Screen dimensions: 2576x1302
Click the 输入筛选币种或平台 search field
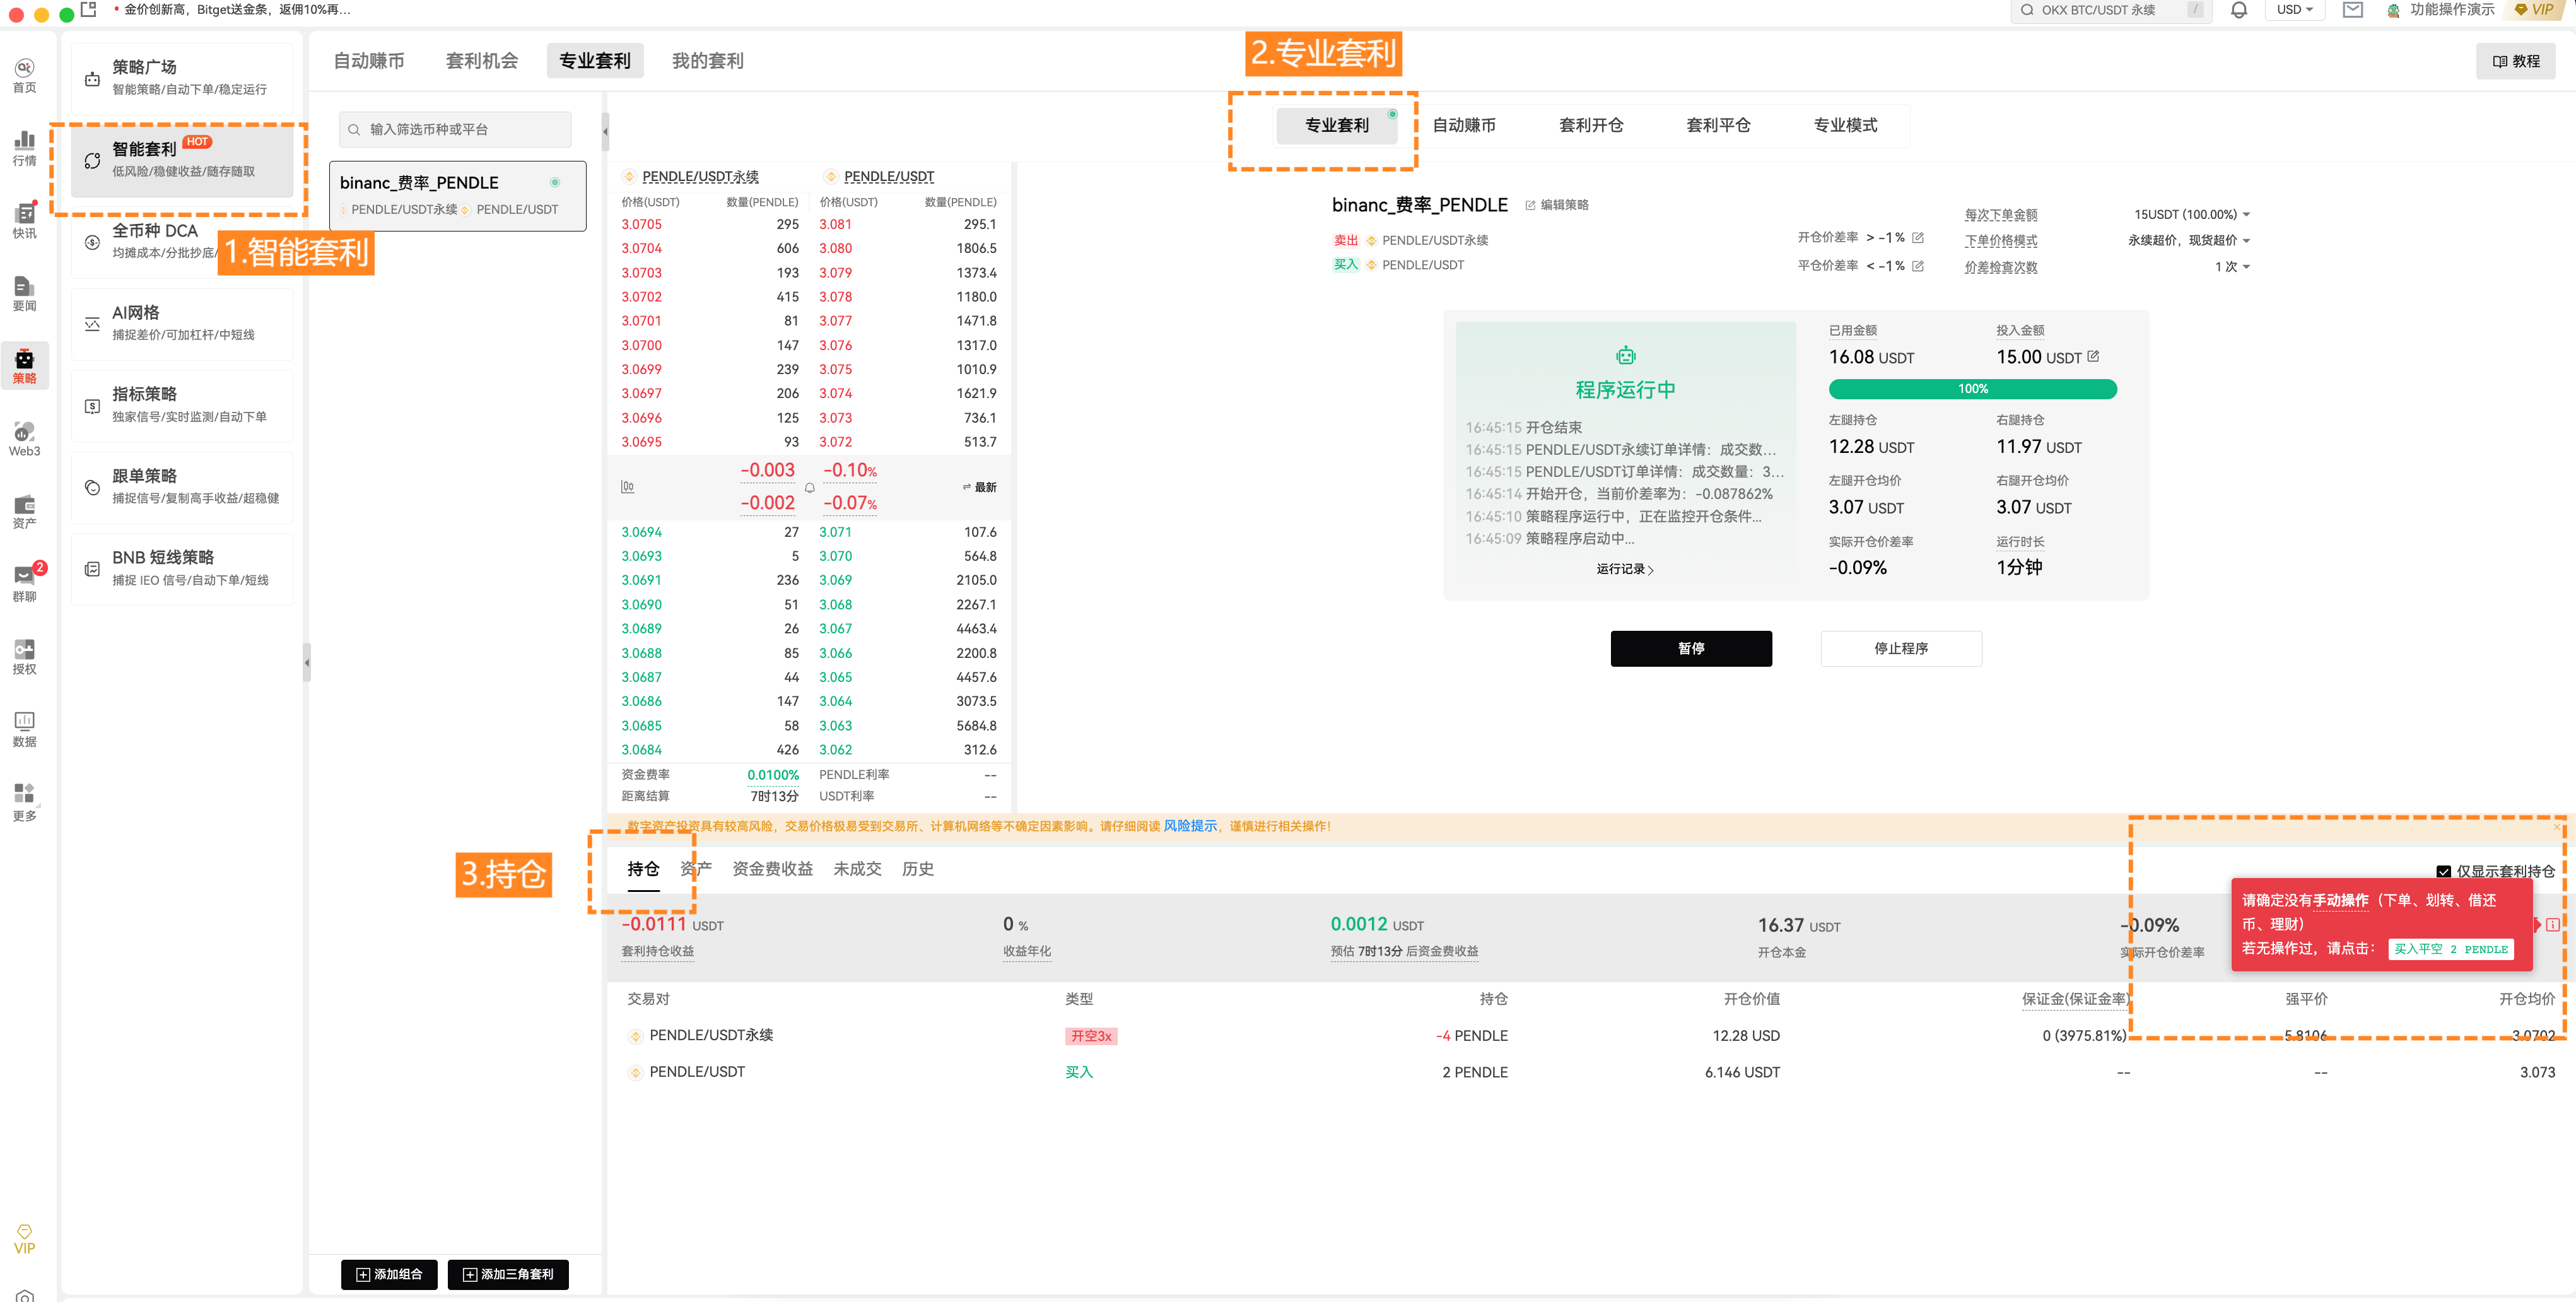[x=455, y=129]
